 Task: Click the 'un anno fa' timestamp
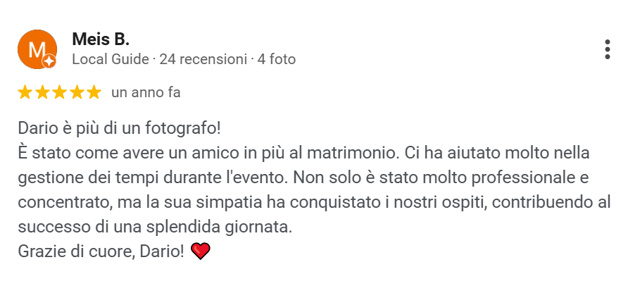146,92
